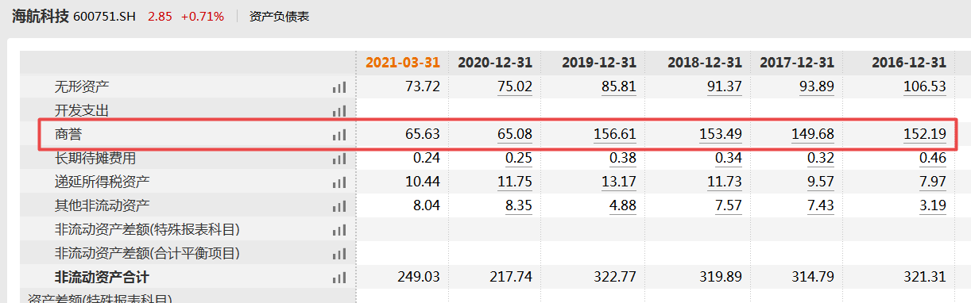Click the 商誉 row label
Image resolution: width=971 pixels, height=303 pixels.
tap(68, 134)
